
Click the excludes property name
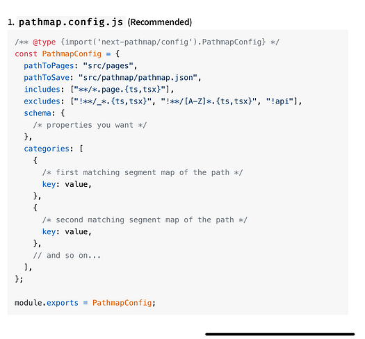42,101
